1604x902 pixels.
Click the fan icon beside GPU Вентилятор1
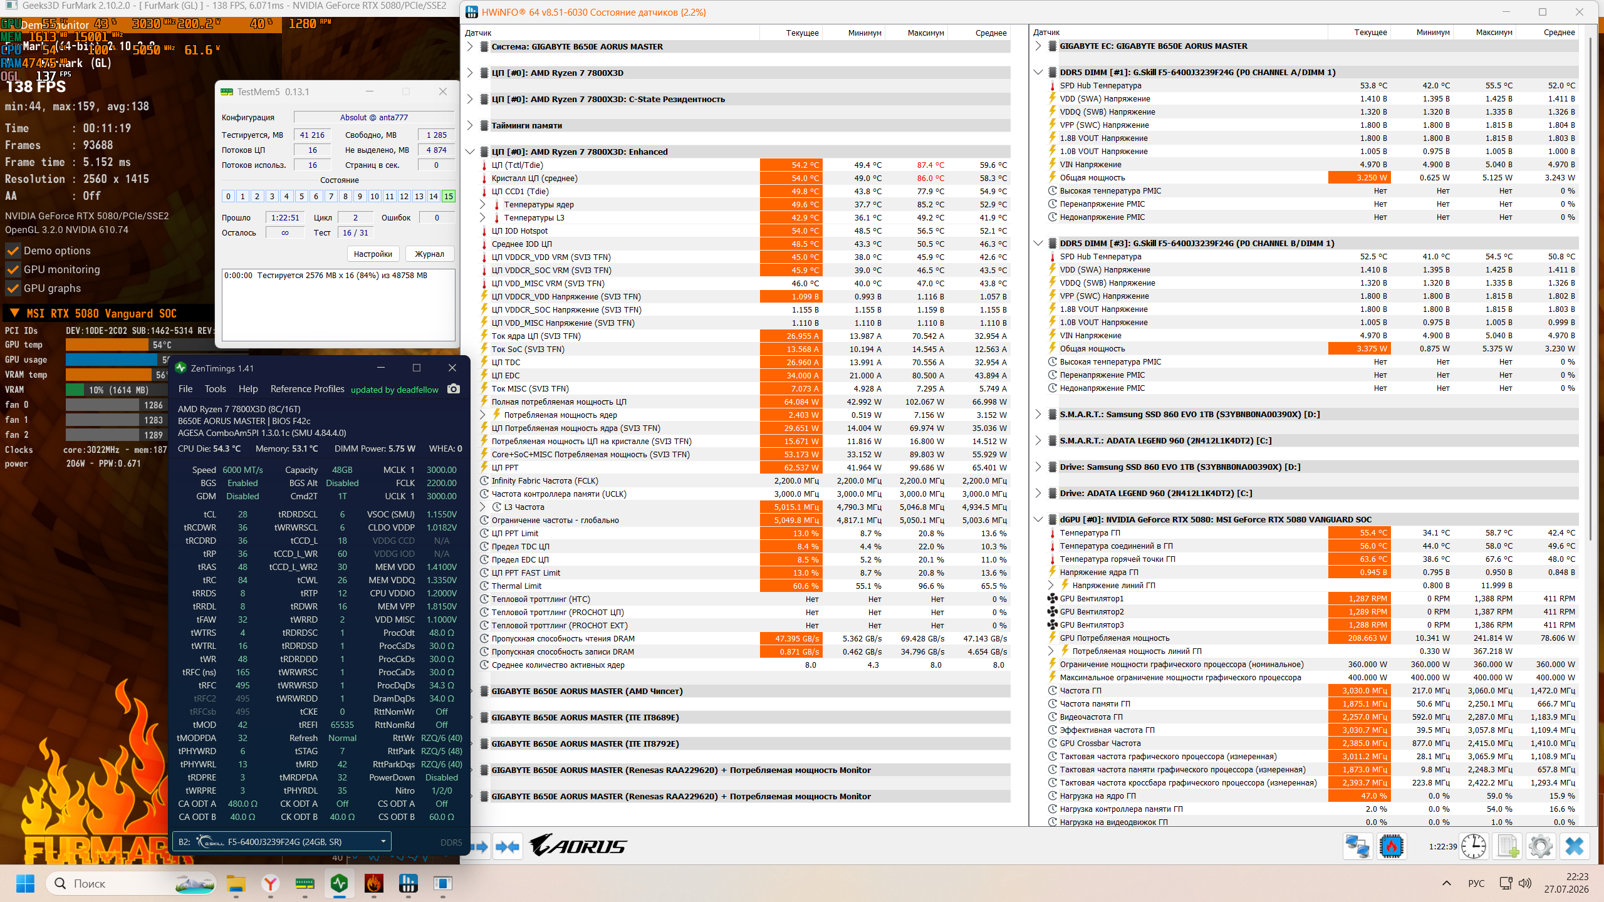click(1053, 599)
